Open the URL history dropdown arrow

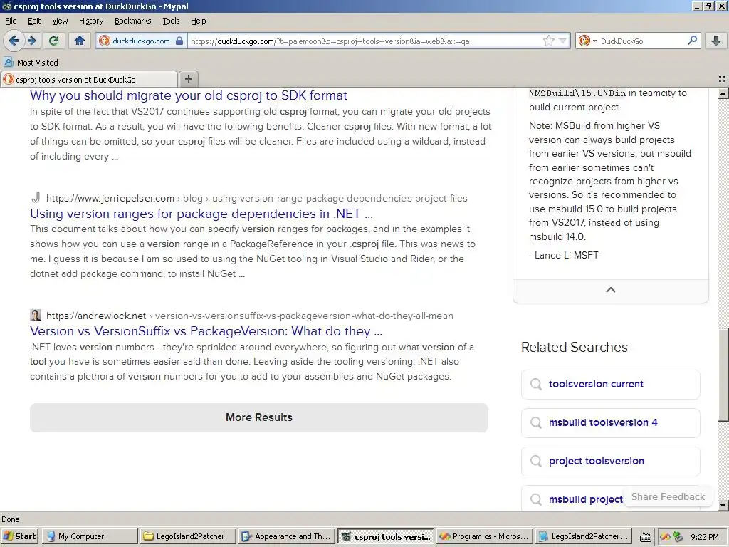pos(562,41)
